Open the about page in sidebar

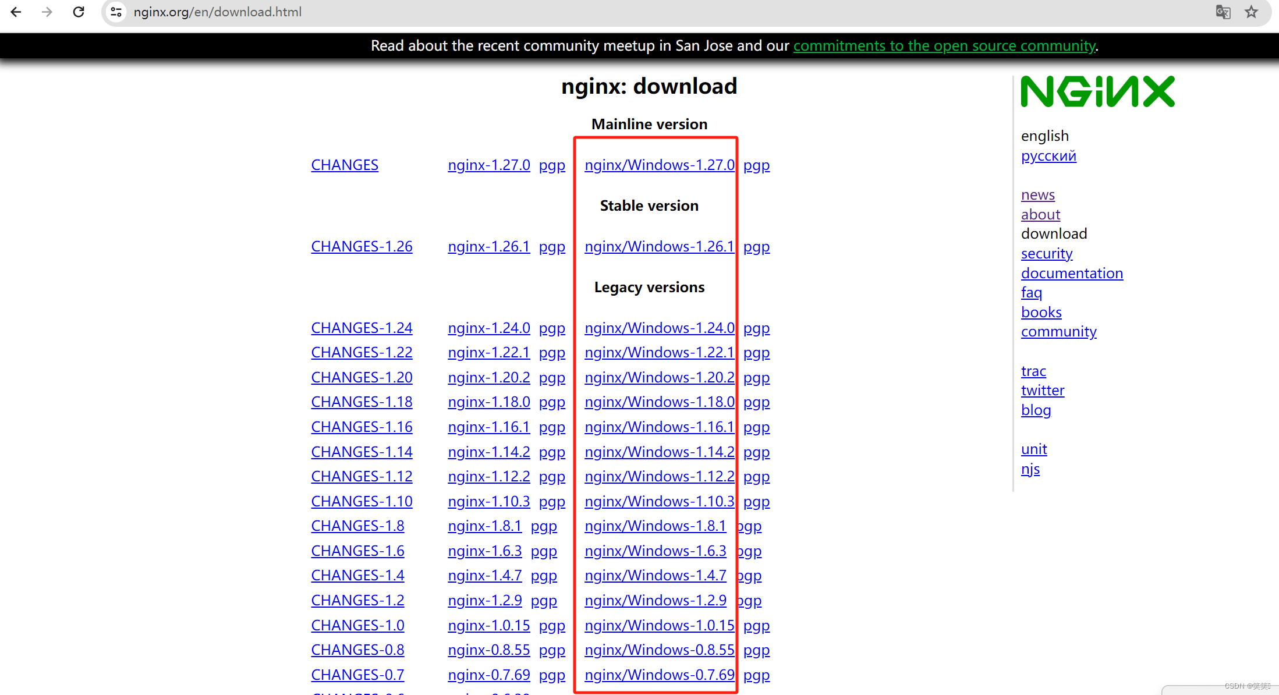1040,214
